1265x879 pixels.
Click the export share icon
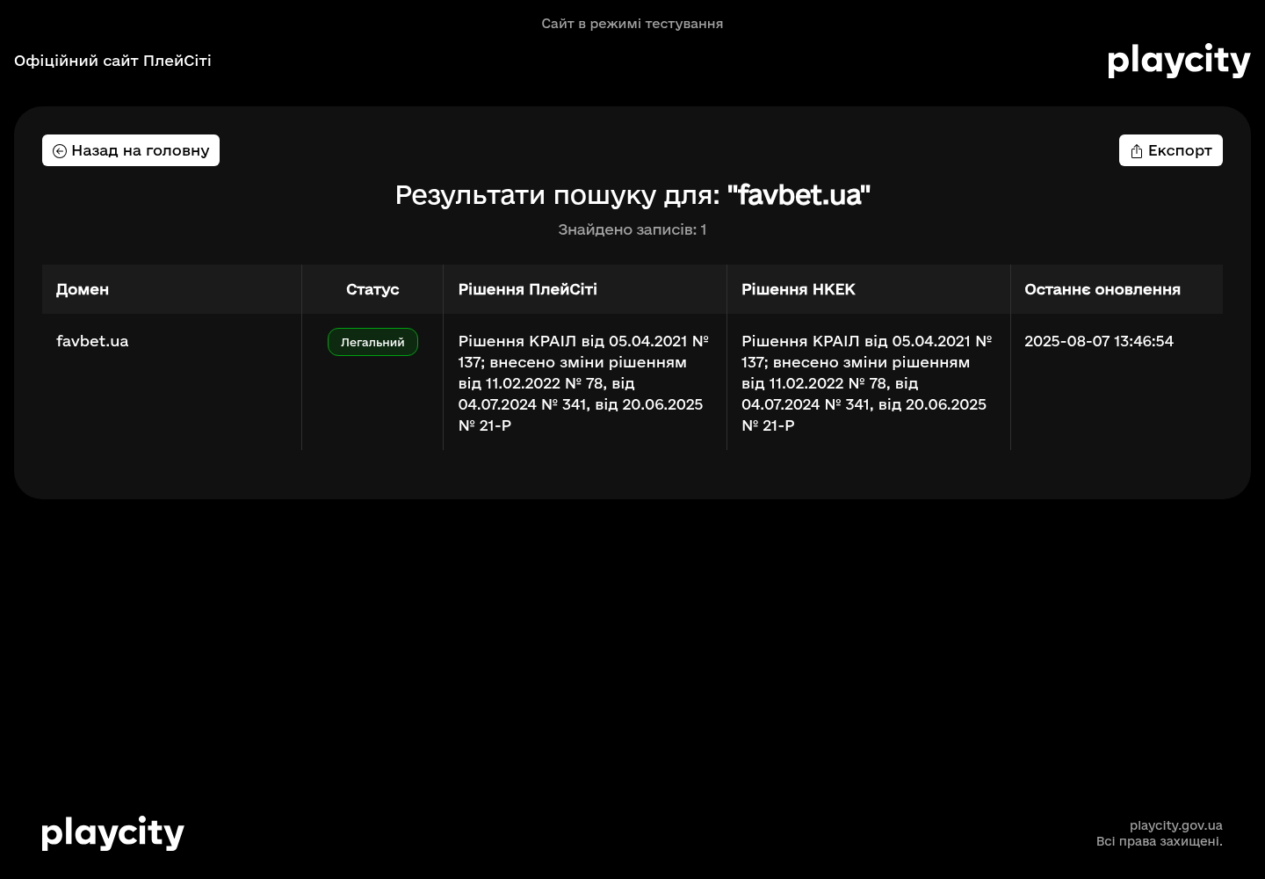pyautogui.click(x=1137, y=151)
